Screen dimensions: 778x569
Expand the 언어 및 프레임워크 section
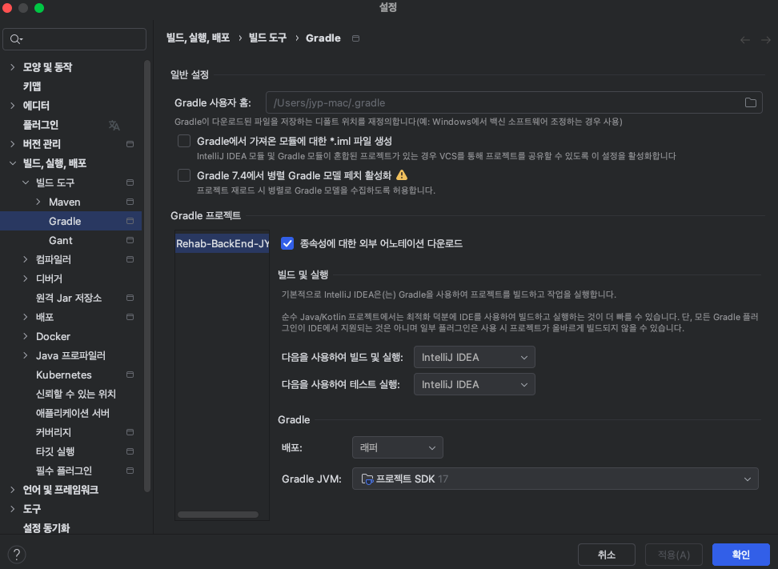(x=12, y=490)
